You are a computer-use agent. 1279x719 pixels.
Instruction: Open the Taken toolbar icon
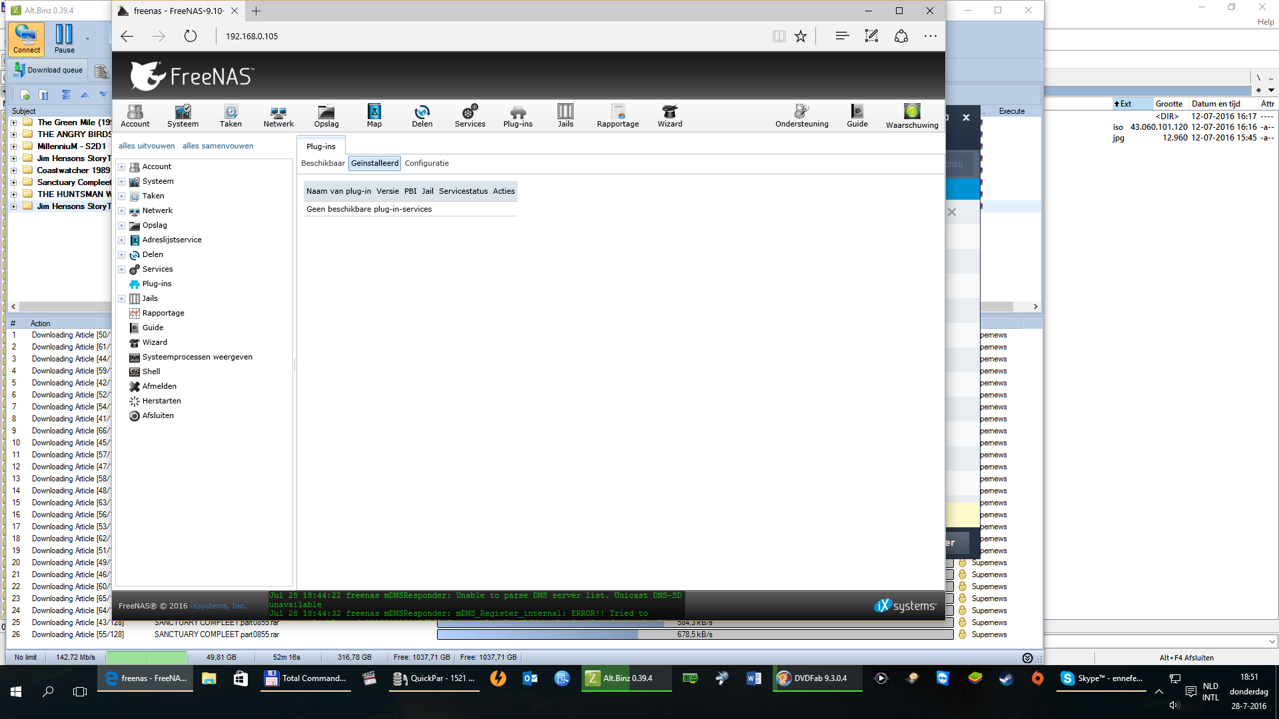tap(230, 115)
